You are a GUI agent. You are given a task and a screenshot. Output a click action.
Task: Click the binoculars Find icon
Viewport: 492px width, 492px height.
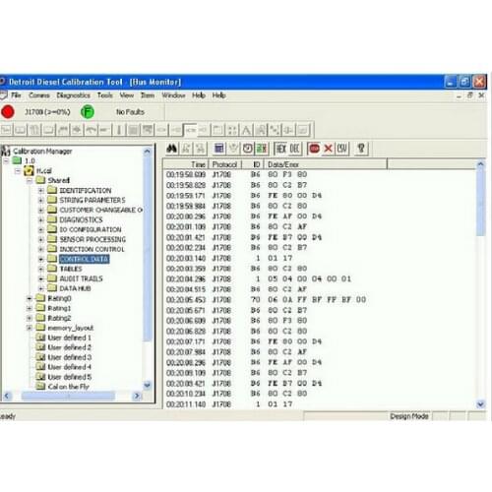coord(172,149)
